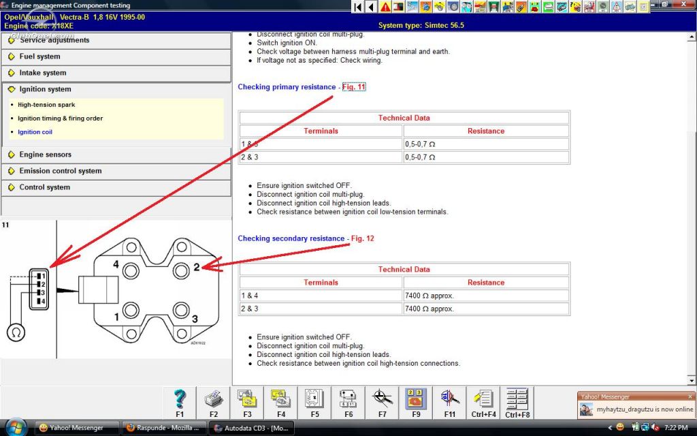Jump to first page with the bar-arrow icon
Image resolution: width=697 pixels, height=436 pixels.
click(x=358, y=7)
